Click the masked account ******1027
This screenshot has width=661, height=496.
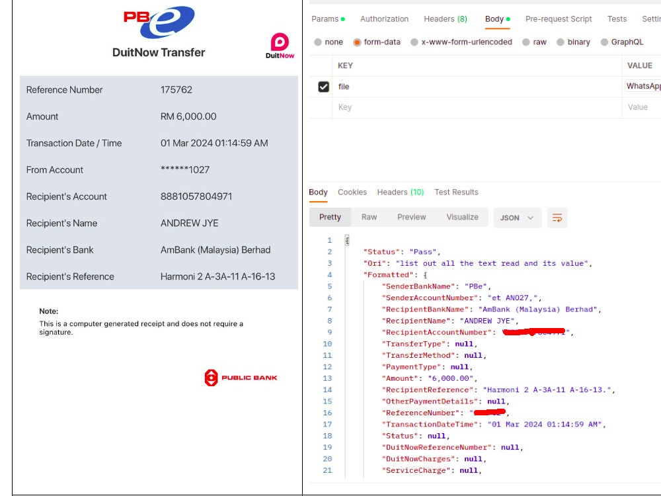tap(184, 170)
